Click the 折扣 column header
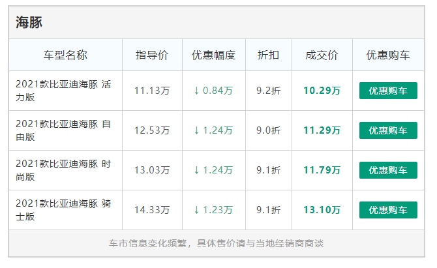This screenshot has width=437, height=268. [x=268, y=55]
